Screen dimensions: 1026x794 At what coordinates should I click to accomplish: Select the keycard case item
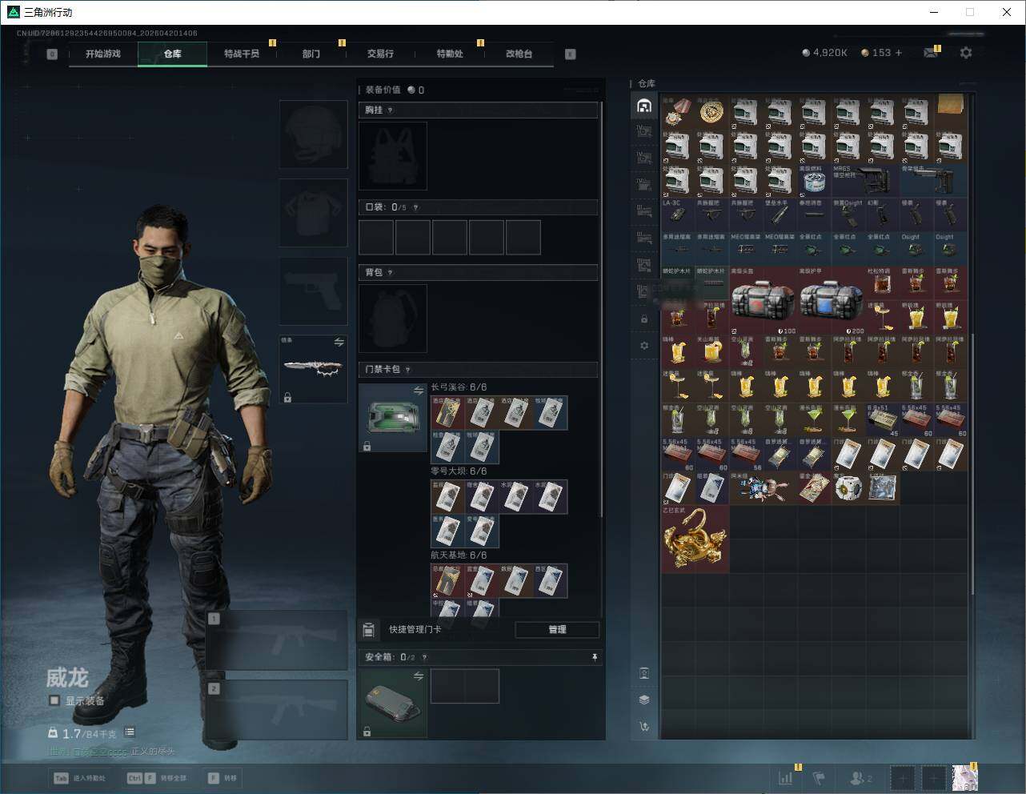pyautogui.click(x=393, y=418)
